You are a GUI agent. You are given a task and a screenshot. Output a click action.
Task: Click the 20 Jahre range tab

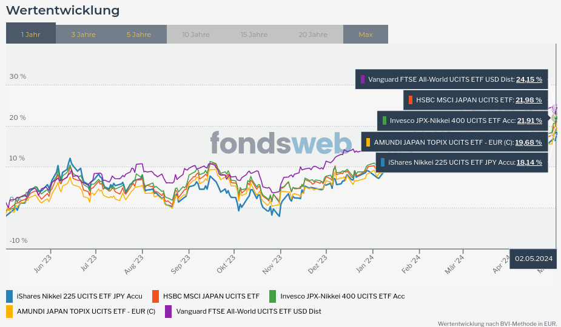313,35
